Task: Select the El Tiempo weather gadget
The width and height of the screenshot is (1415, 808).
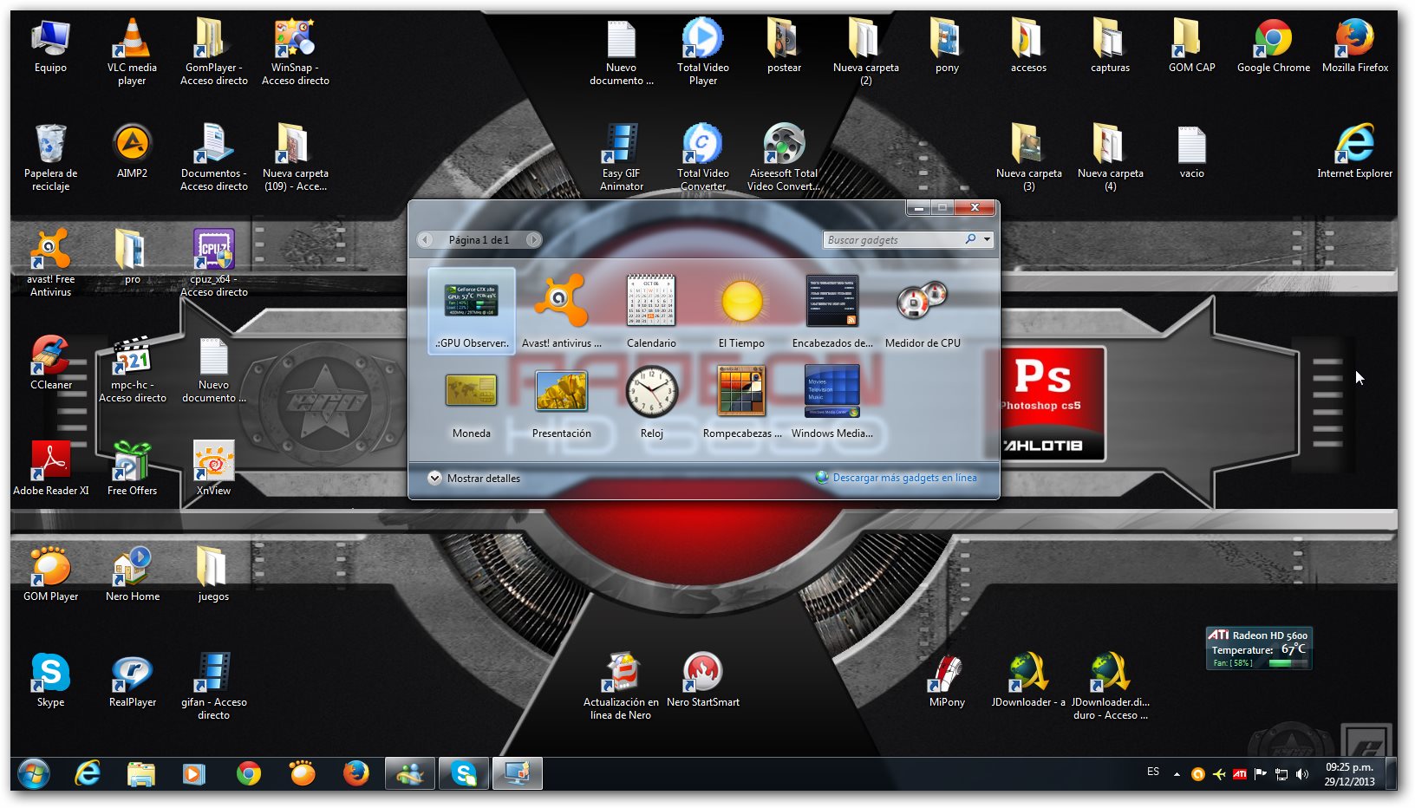Action: click(x=741, y=311)
